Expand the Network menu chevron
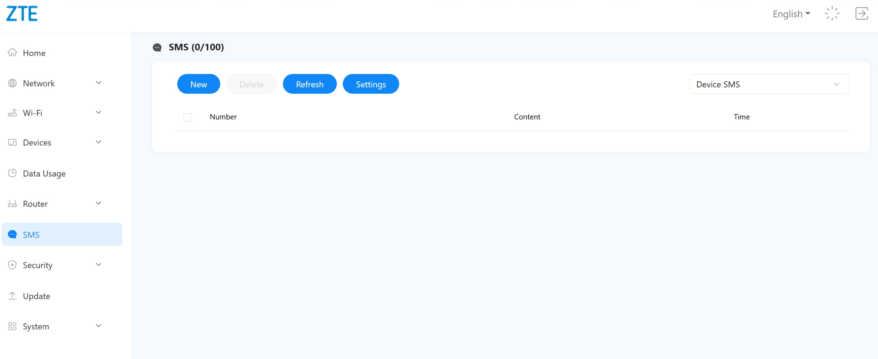This screenshot has width=878, height=359. coord(99,83)
